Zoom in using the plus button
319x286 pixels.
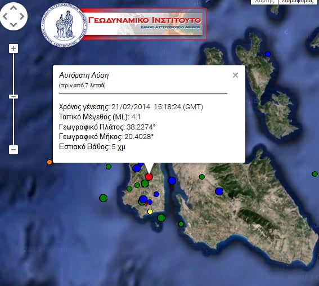tap(14, 48)
